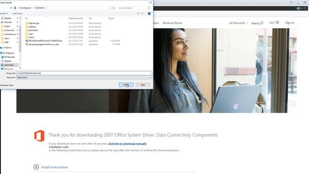This screenshot has width=309, height=174.
Task: Hide folders via Klasörleri Gizle
Action: pyautogui.click(x=7, y=85)
